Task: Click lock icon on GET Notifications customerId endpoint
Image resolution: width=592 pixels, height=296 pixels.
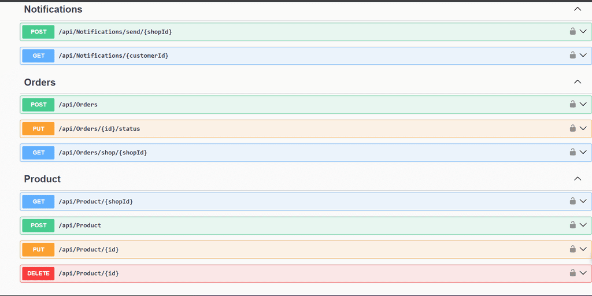Action: [572, 55]
